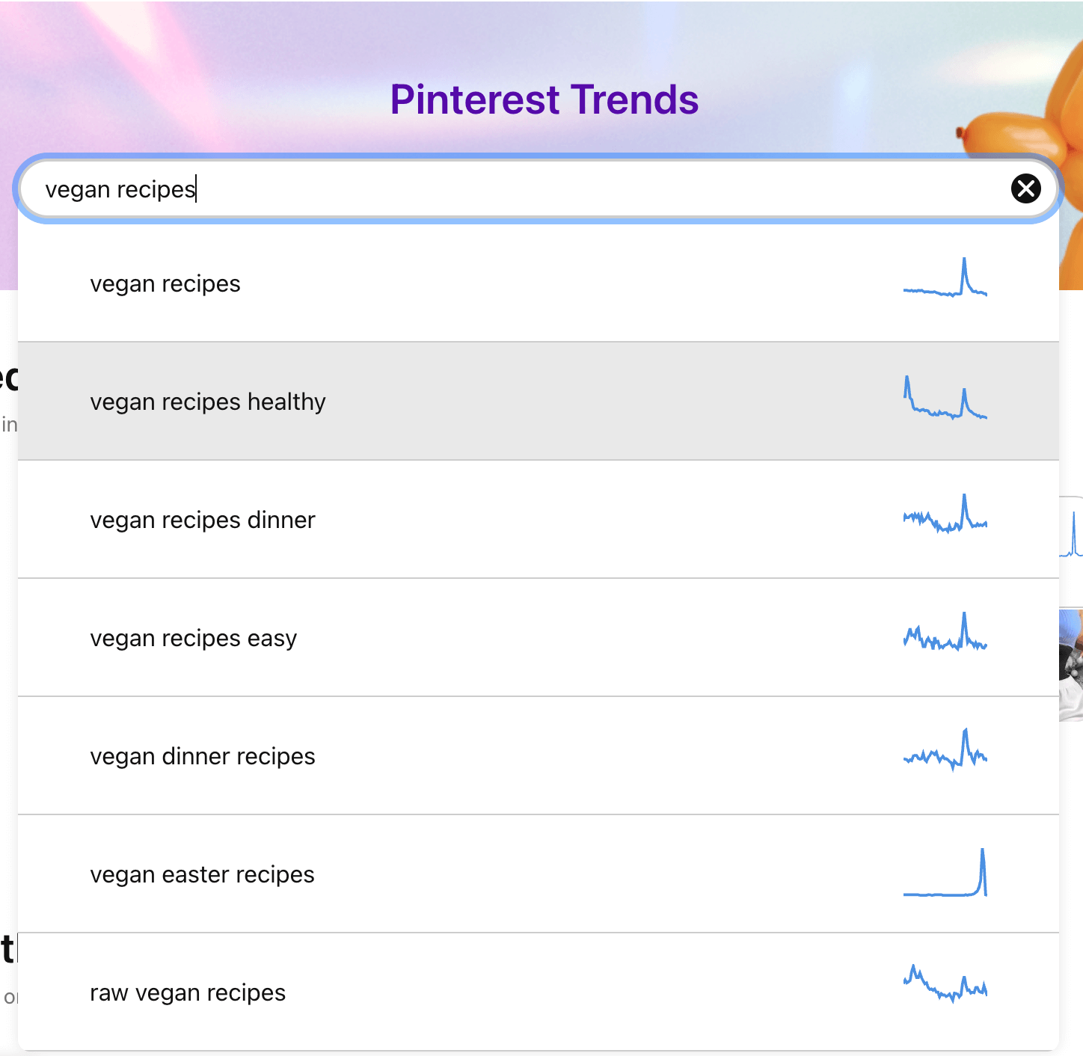
Task: Clear the search field with X button
Action: pyautogui.click(x=1025, y=188)
